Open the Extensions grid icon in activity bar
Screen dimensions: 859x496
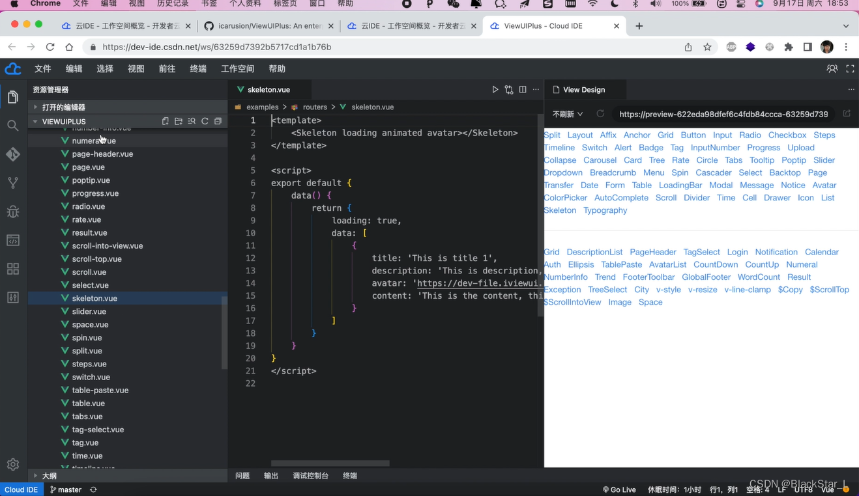13,269
